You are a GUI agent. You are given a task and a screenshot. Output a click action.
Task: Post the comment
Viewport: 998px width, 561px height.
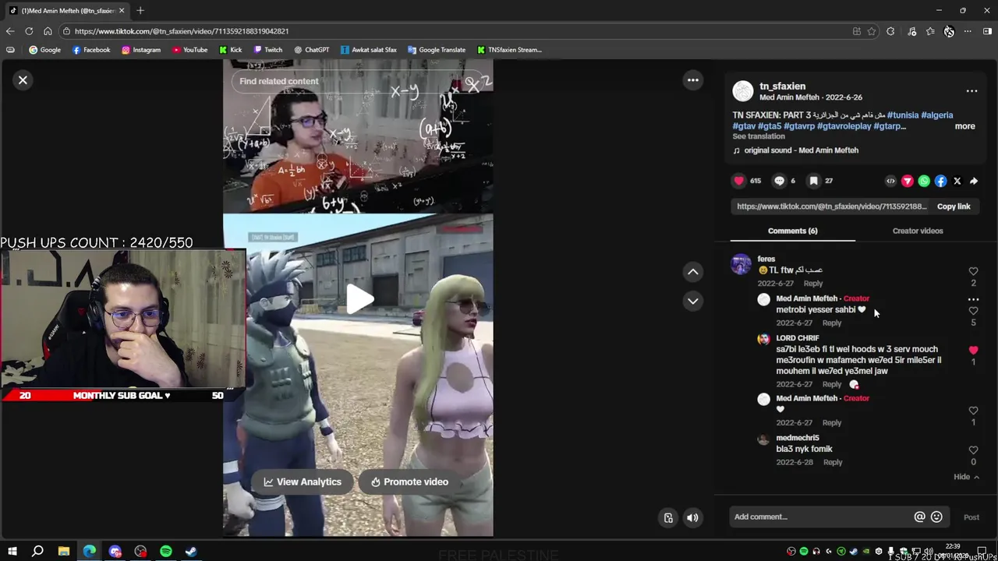(x=971, y=517)
